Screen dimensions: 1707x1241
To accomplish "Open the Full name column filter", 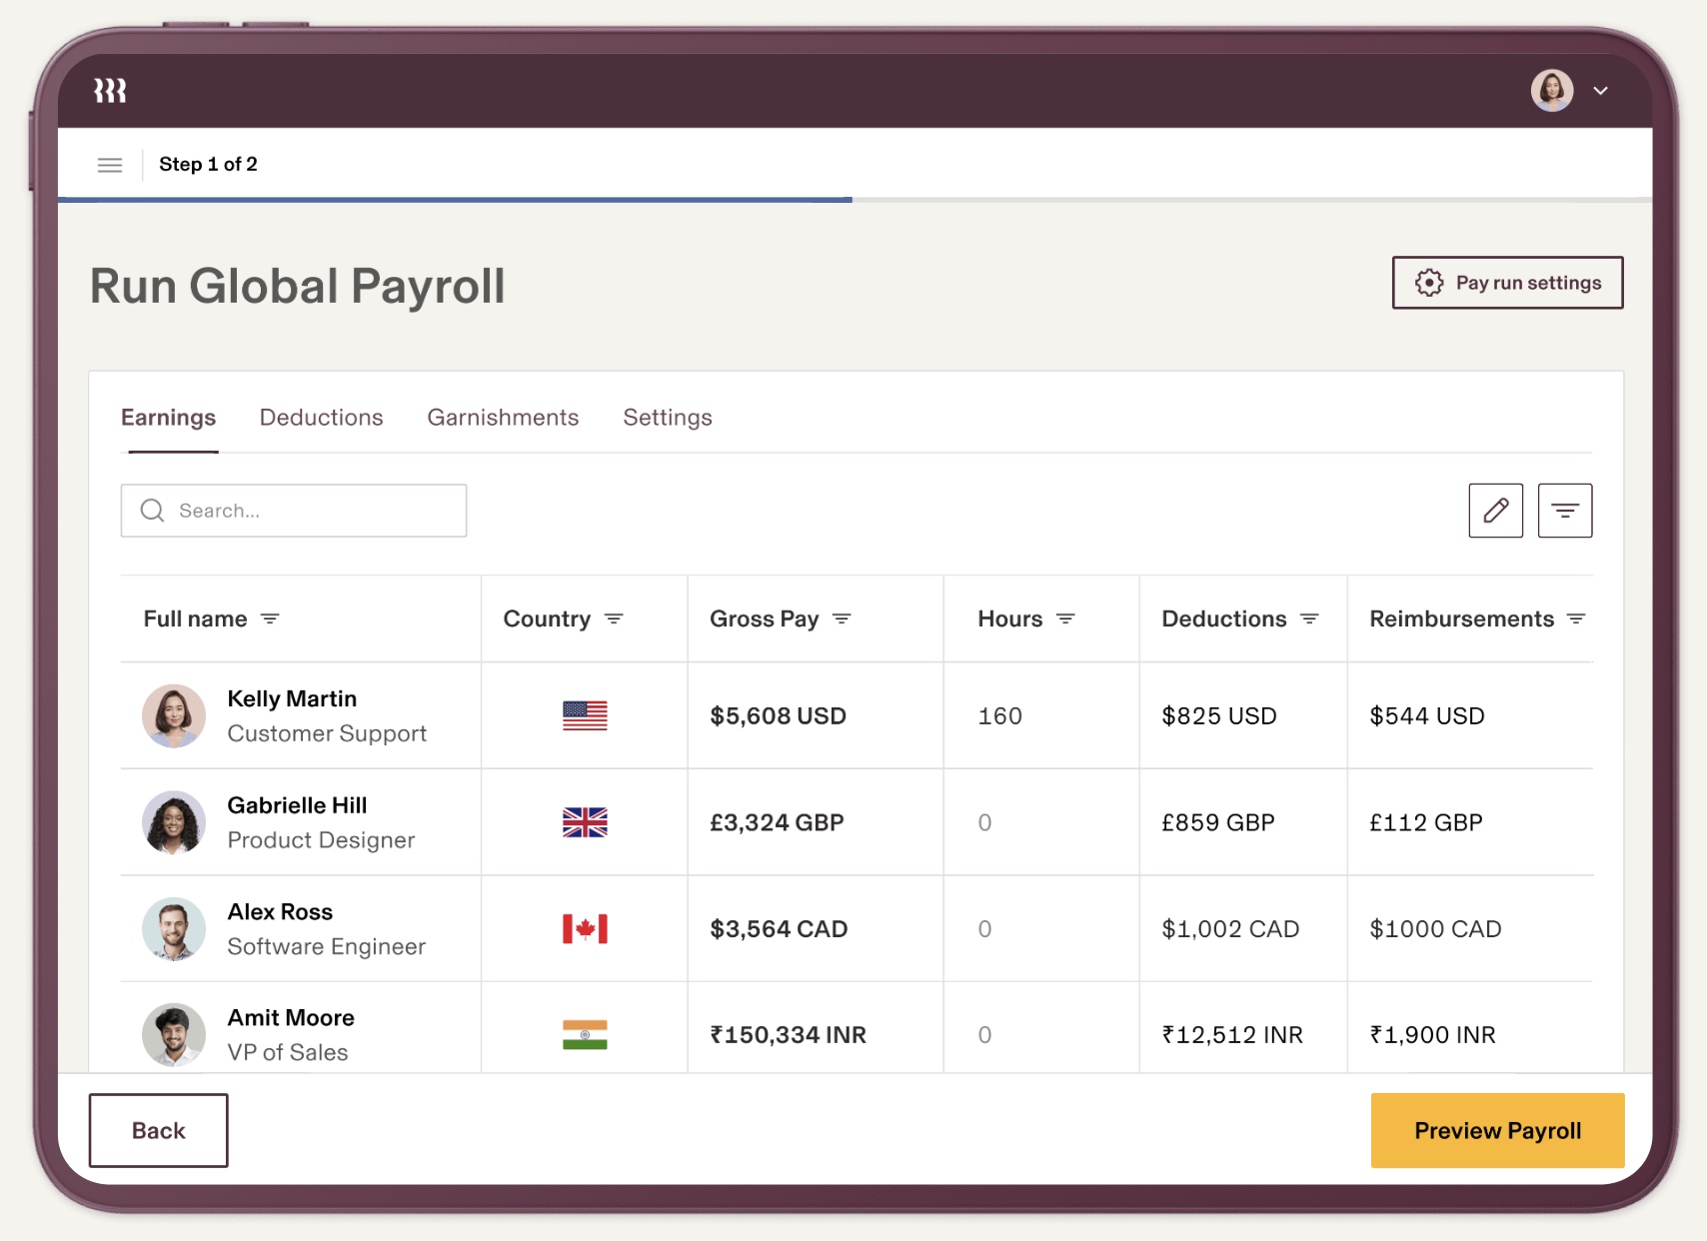I will click(271, 619).
